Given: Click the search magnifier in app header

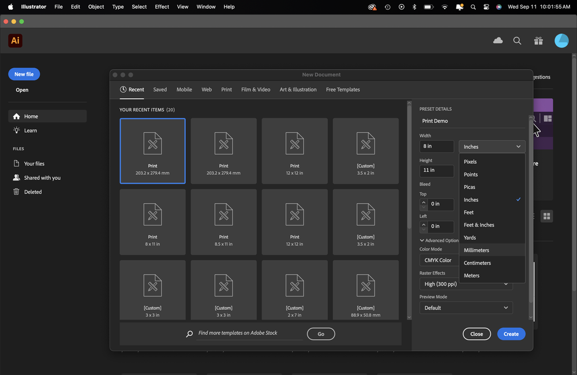Looking at the screenshot, I should (x=517, y=41).
